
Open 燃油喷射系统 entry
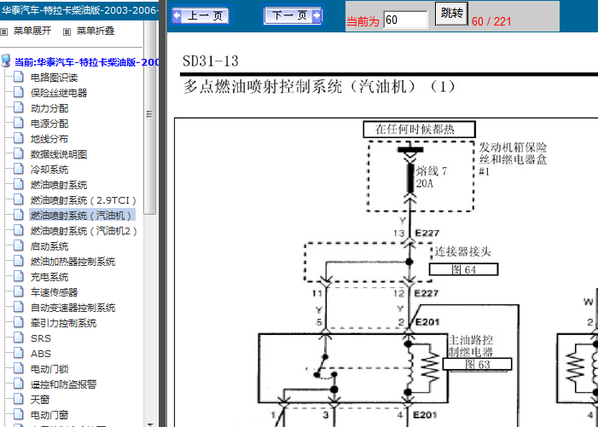point(59,185)
